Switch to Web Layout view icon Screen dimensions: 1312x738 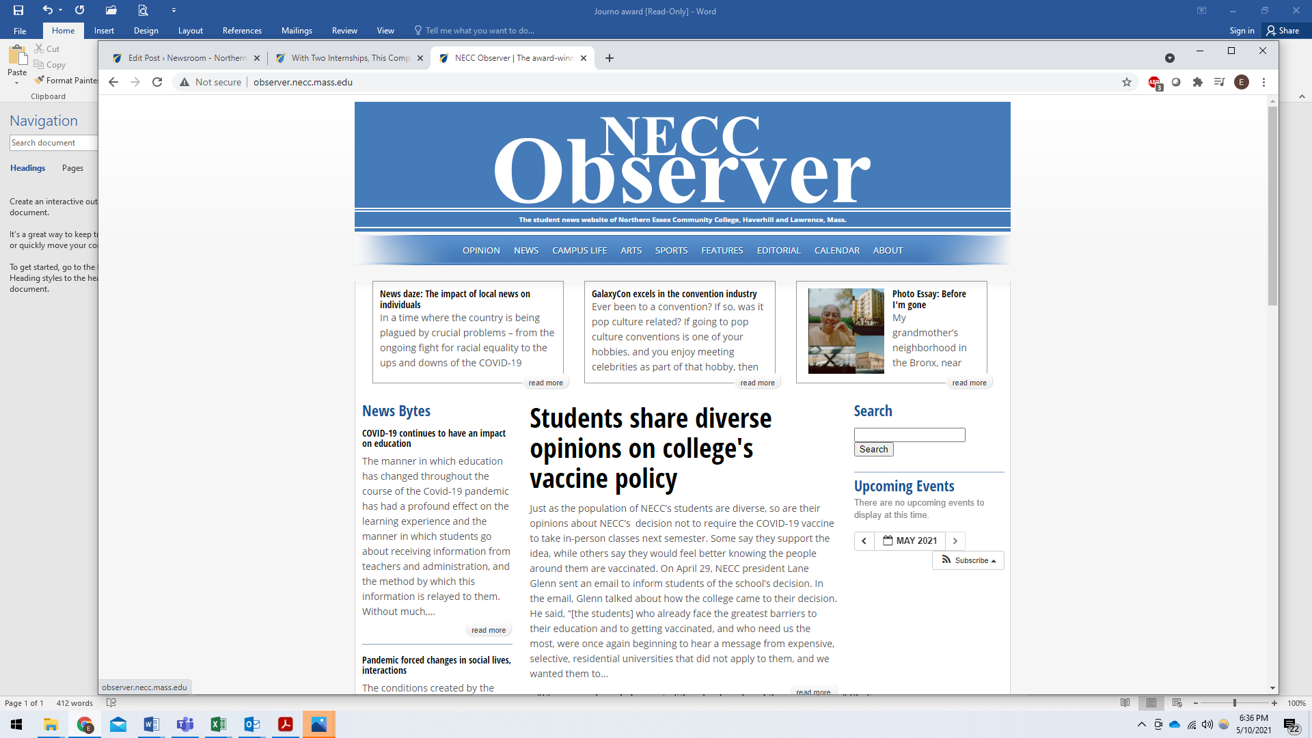(x=1177, y=703)
